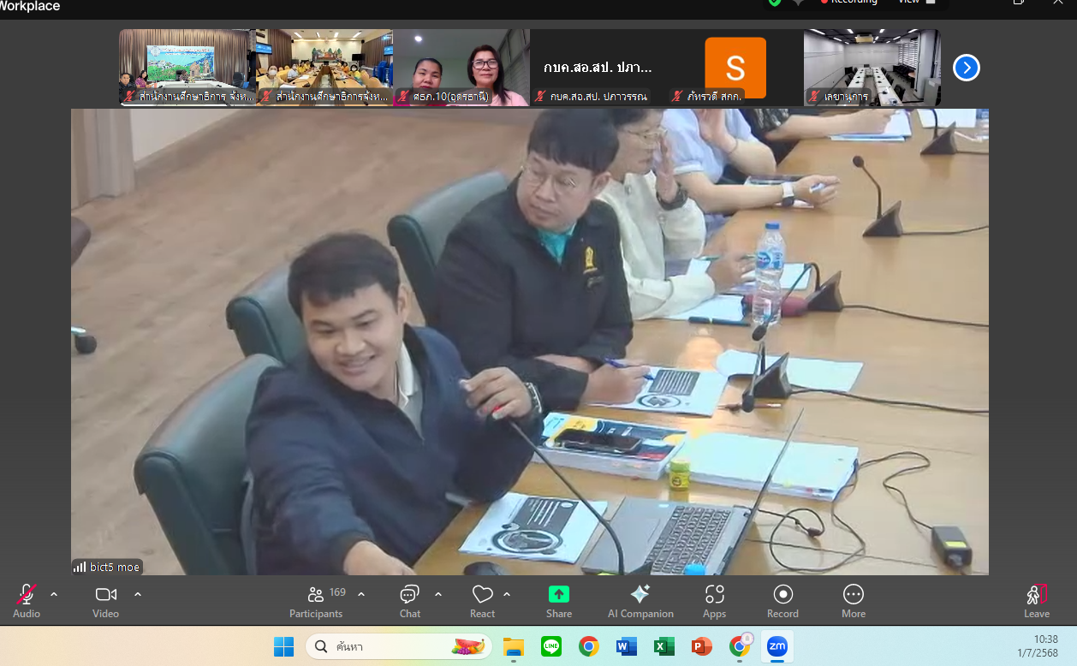
Task: Open LINE app on taskbar
Action: point(551,646)
